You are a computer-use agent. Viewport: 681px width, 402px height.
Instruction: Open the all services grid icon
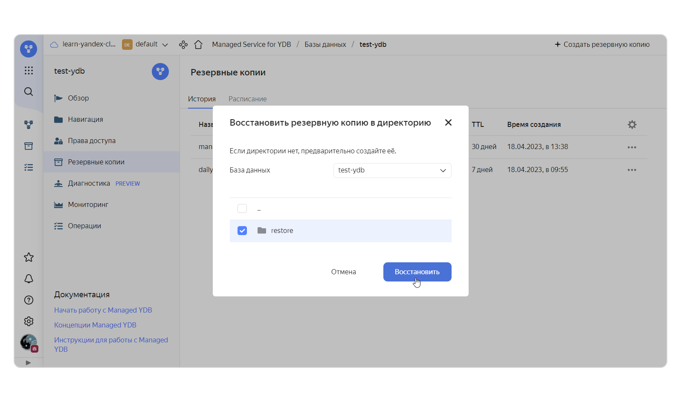(29, 70)
